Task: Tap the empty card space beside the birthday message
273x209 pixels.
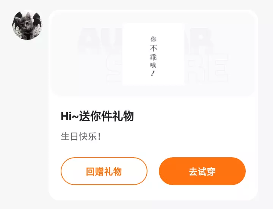Action: [174, 136]
